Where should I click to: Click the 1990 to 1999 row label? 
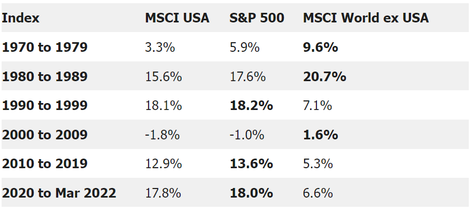point(44,106)
